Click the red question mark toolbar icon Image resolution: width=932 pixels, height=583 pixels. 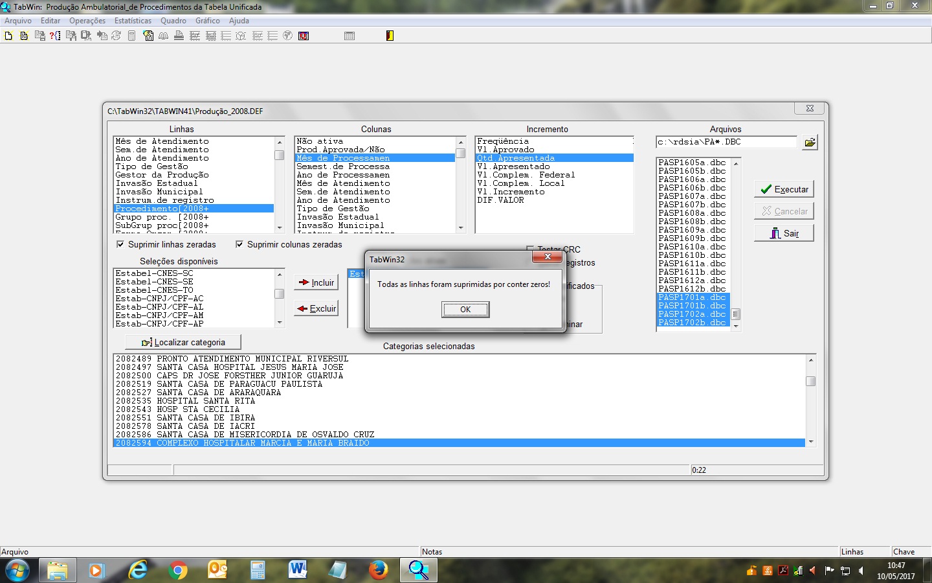pyautogui.click(x=55, y=36)
